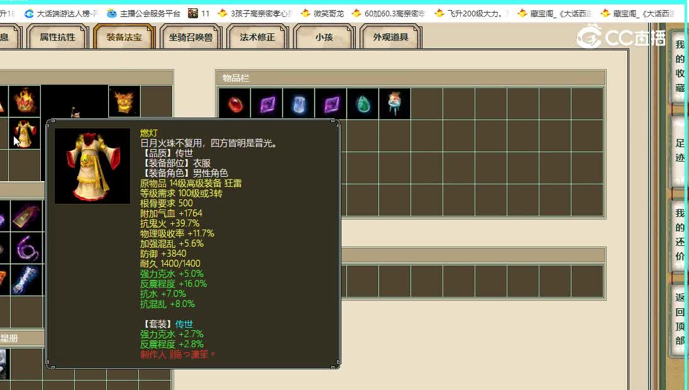Click the large 燃灯 robe preview image
The height and width of the screenshot is (390, 689).
92,166
